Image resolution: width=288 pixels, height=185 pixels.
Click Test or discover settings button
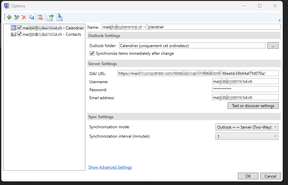click(x=253, y=106)
